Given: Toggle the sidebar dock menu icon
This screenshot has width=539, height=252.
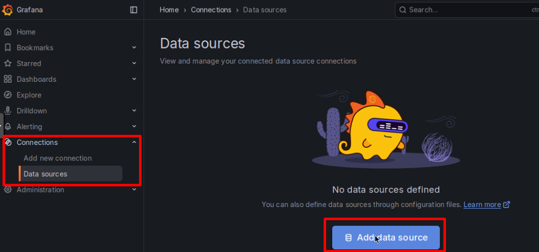Looking at the screenshot, I should [x=133, y=10].
